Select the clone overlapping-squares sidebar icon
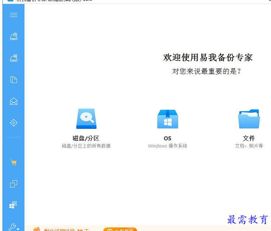 coord(13,184)
